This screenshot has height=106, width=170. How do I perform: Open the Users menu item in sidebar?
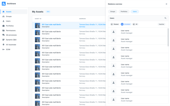8,21
